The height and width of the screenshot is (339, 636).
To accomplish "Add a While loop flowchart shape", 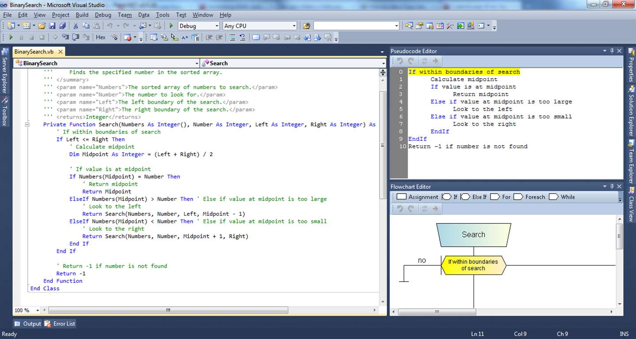I will [562, 197].
